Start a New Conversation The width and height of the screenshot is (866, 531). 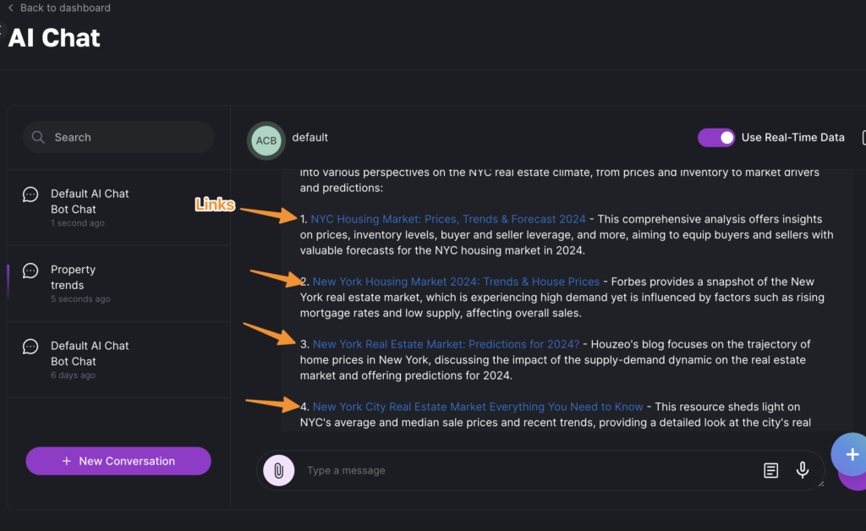coord(118,461)
